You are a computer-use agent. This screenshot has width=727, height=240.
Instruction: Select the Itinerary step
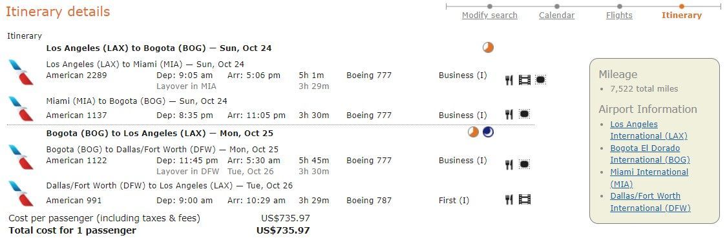click(x=682, y=15)
